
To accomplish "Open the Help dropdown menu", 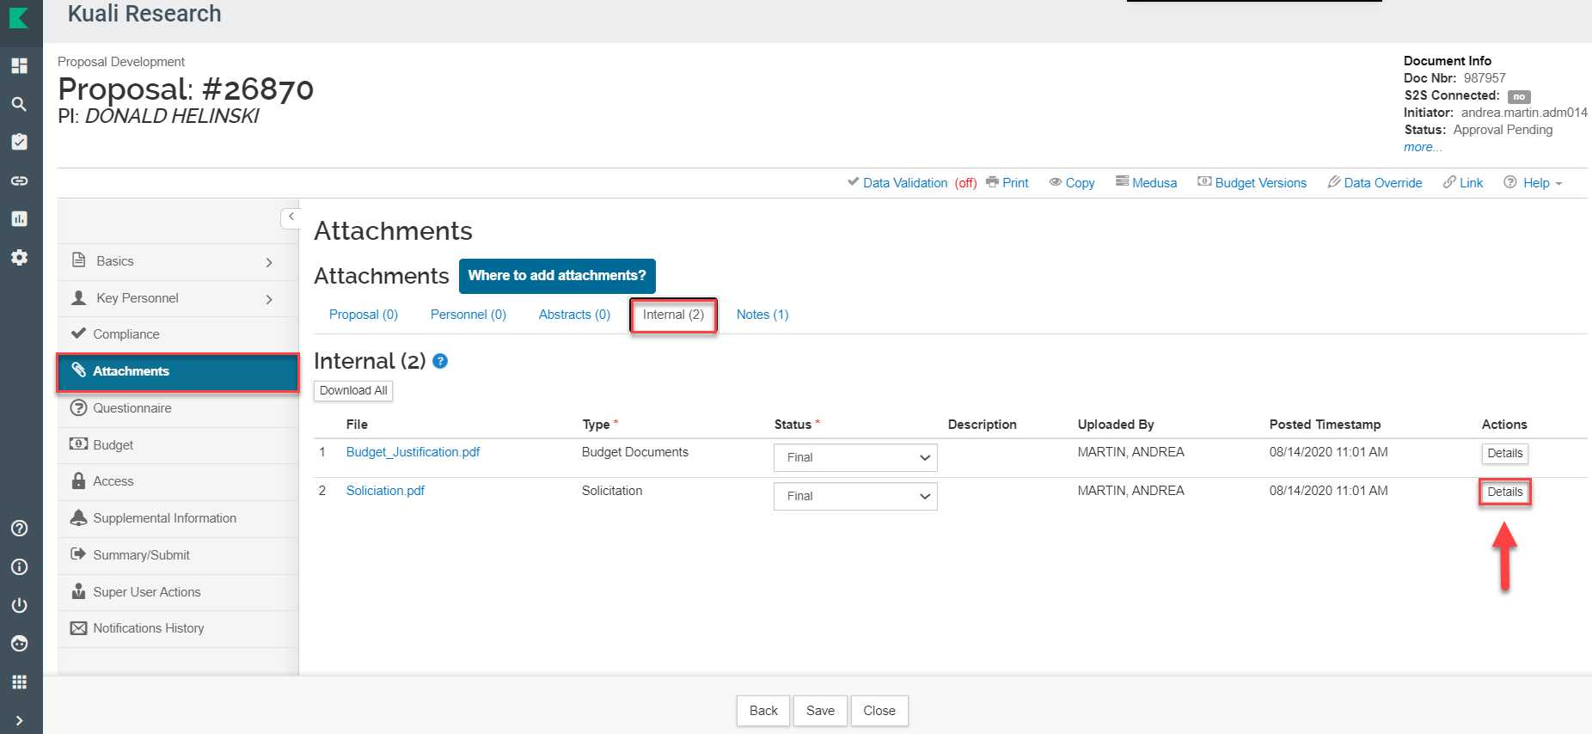I will point(1533,183).
